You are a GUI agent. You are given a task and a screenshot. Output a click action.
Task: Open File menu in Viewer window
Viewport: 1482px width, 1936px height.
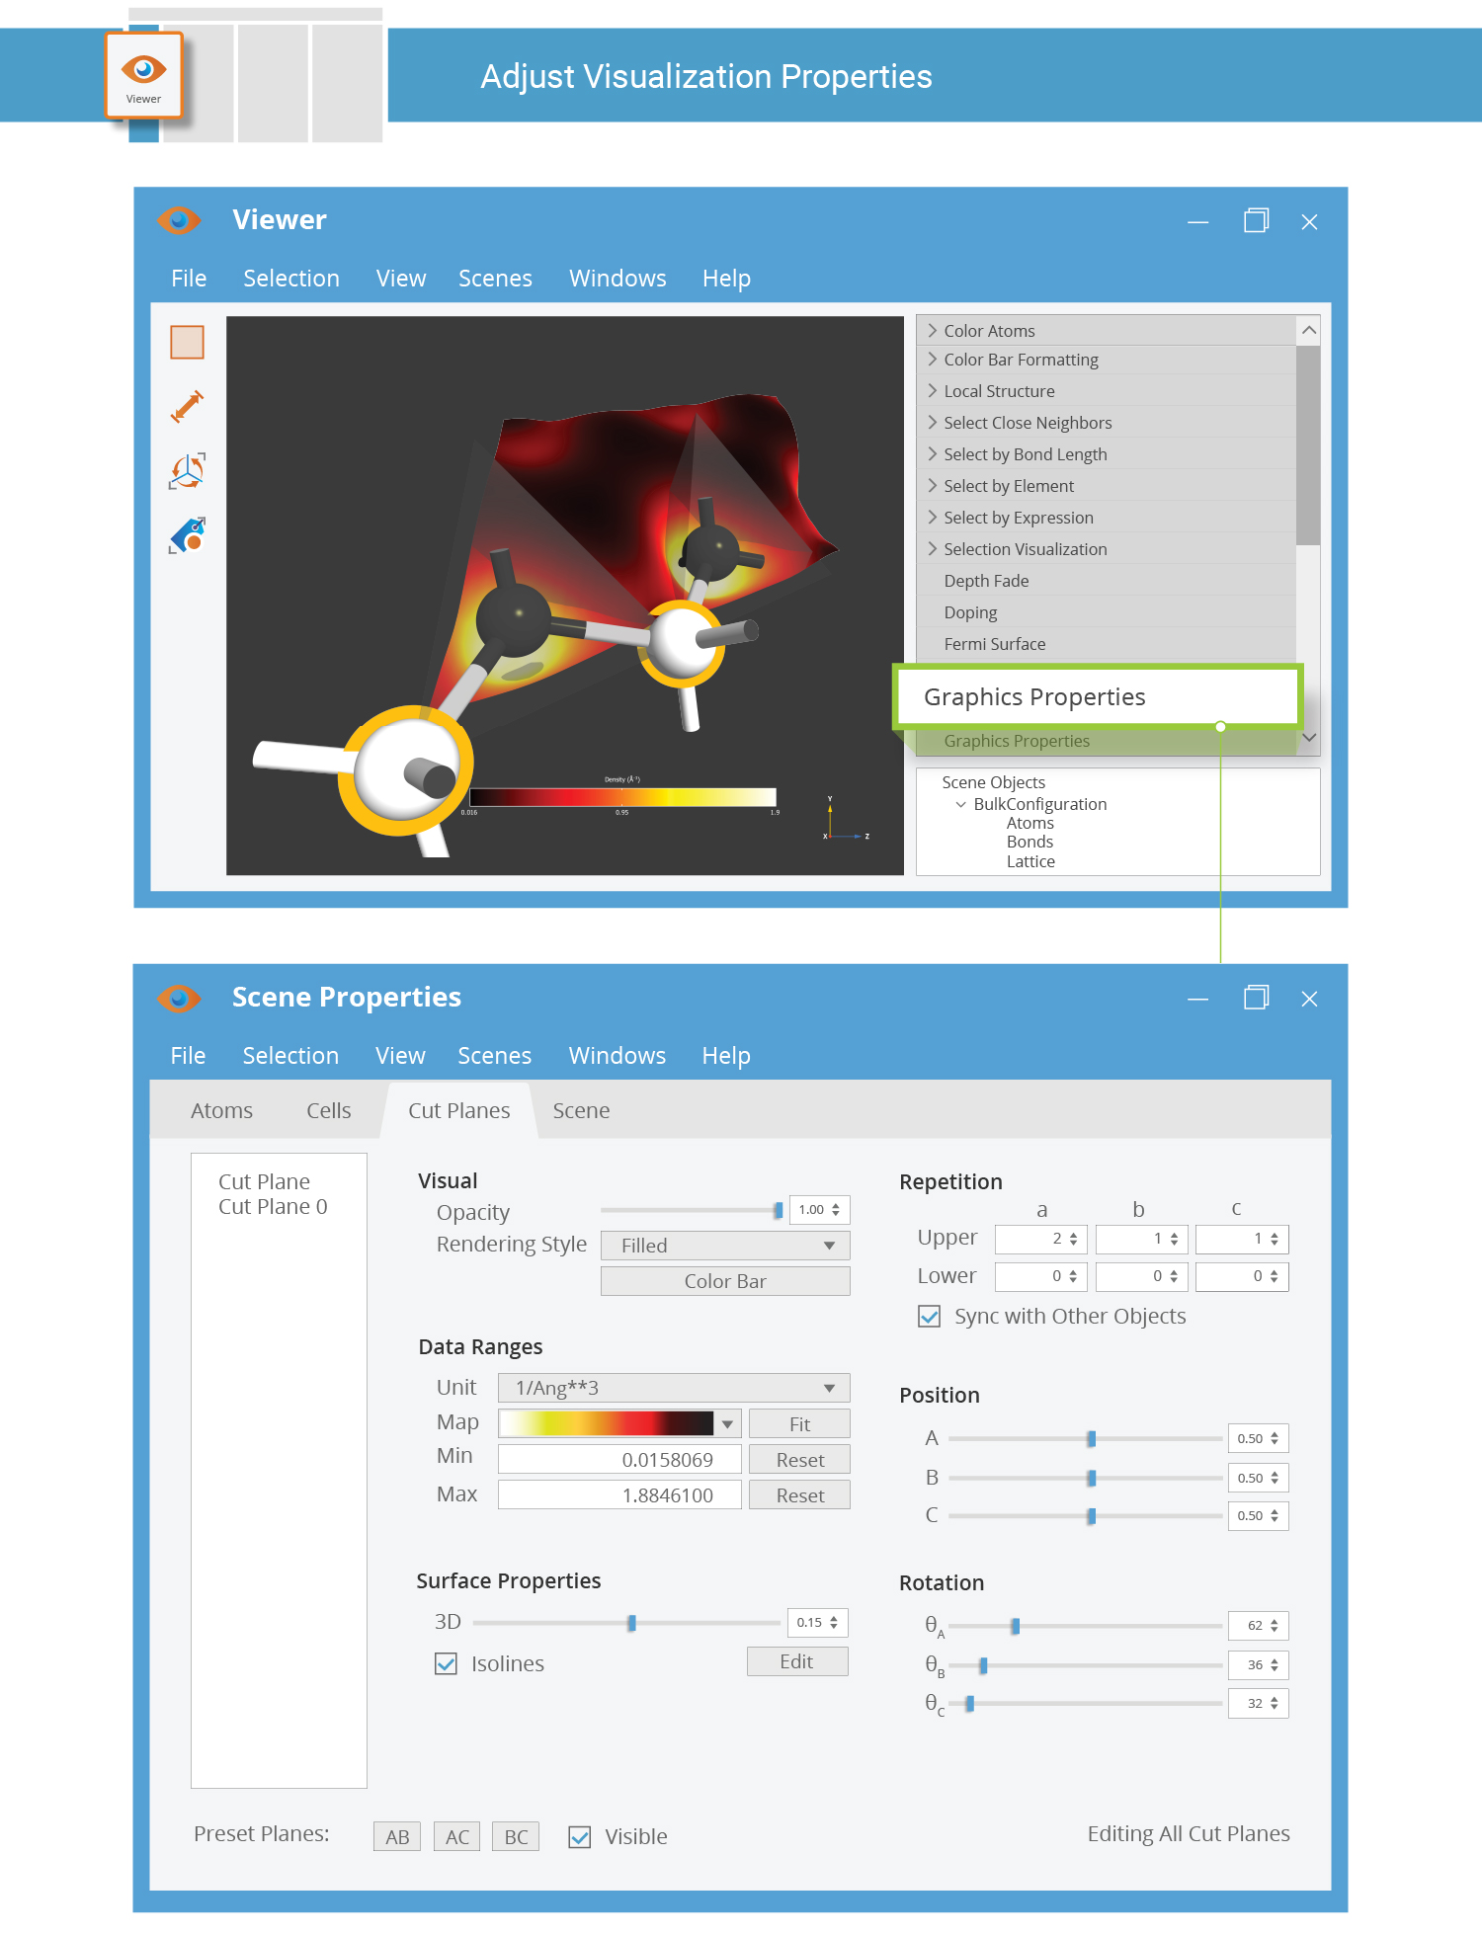click(x=189, y=279)
